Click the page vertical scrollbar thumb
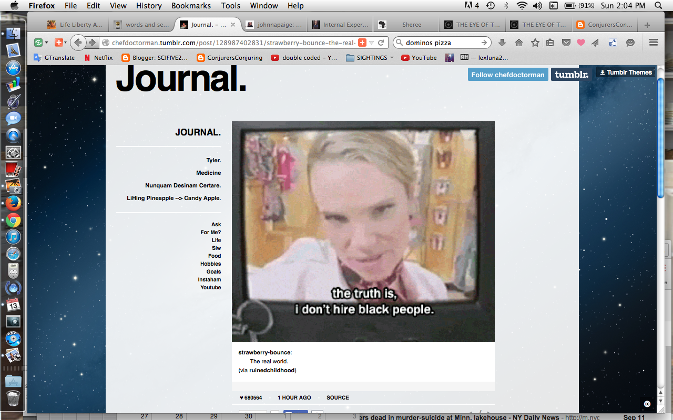The image size is (673, 420). click(661, 139)
